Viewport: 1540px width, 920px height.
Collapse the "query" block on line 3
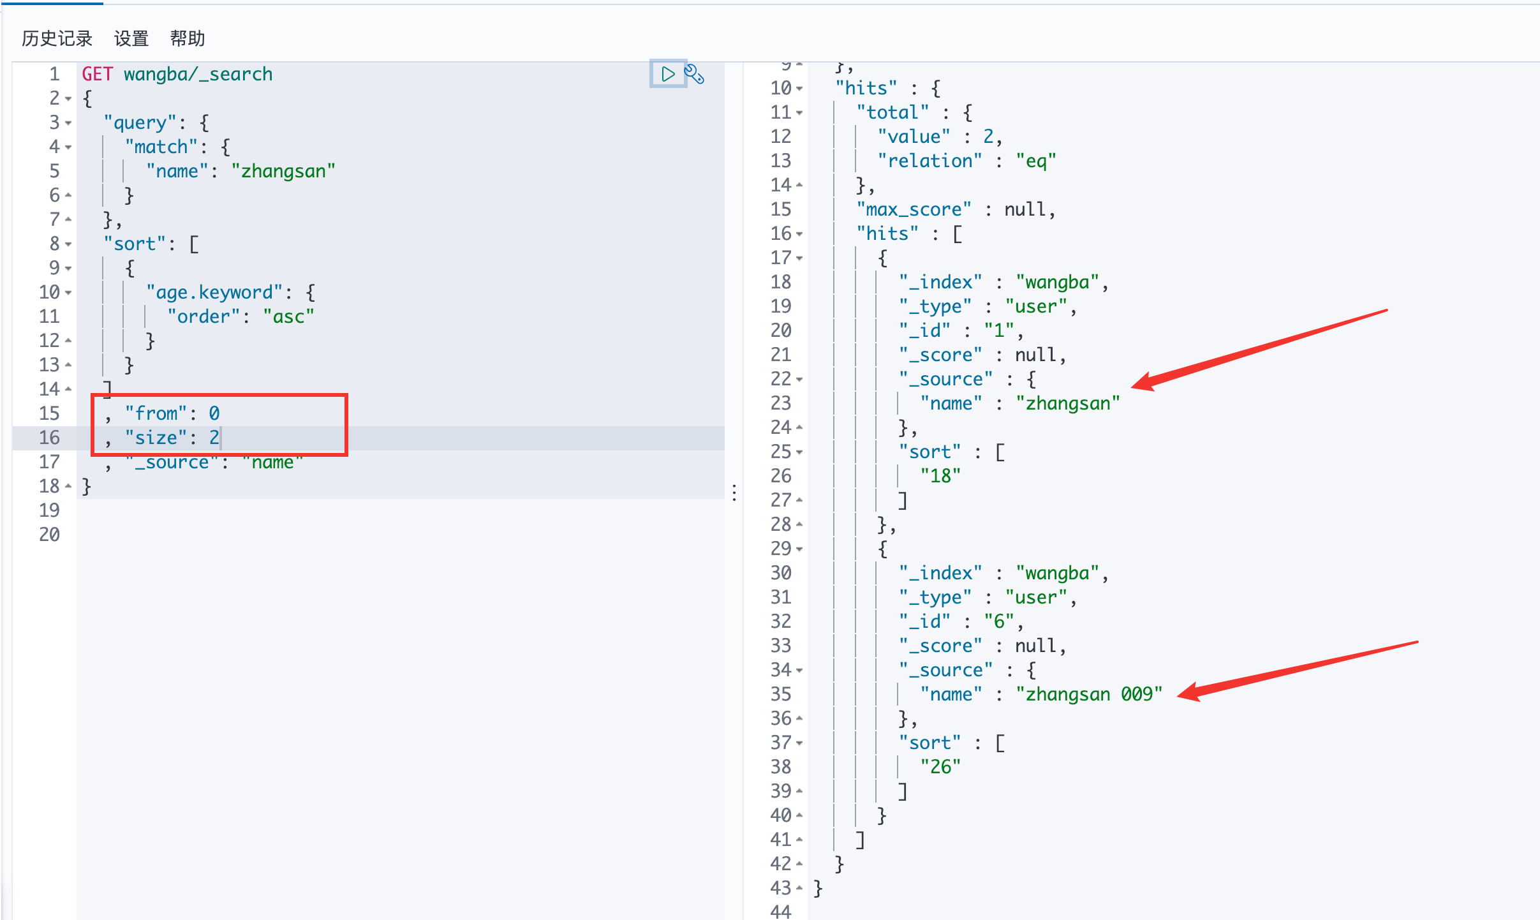tap(68, 122)
